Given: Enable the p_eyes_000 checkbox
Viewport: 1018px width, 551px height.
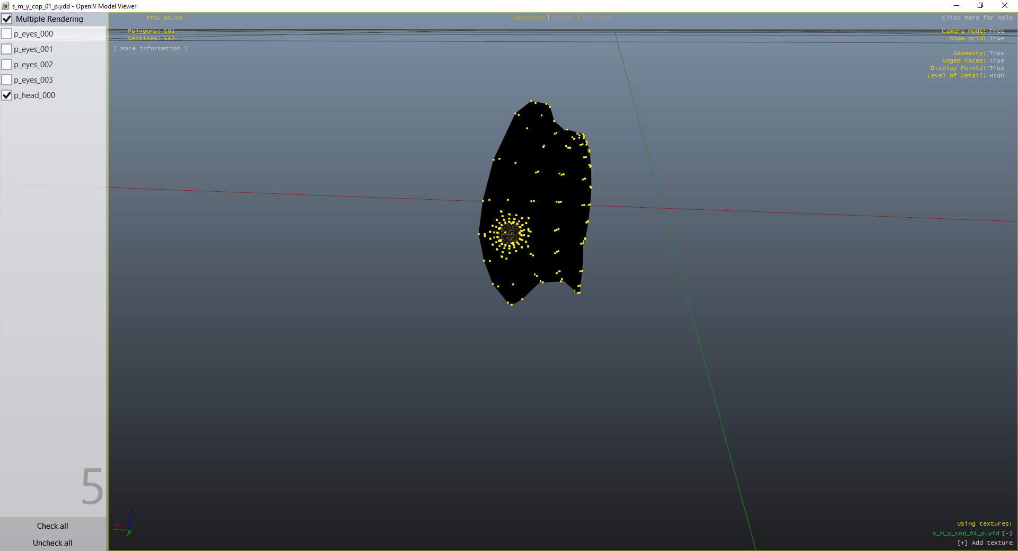Looking at the screenshot, I should 7,34.
